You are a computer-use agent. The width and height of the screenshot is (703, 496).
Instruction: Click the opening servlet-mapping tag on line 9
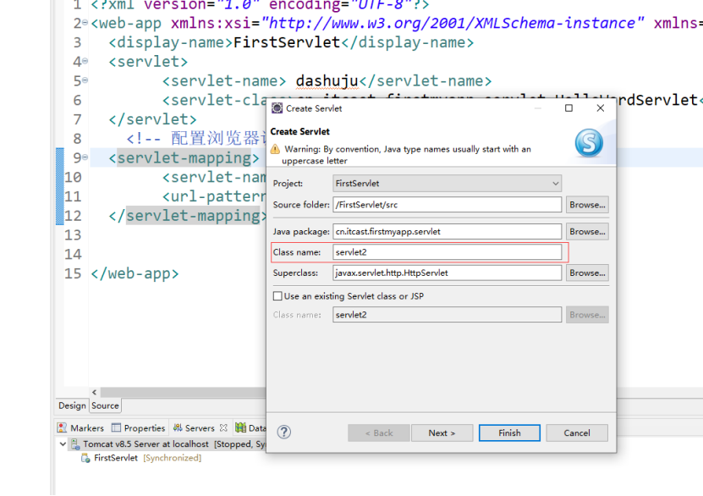184,158
